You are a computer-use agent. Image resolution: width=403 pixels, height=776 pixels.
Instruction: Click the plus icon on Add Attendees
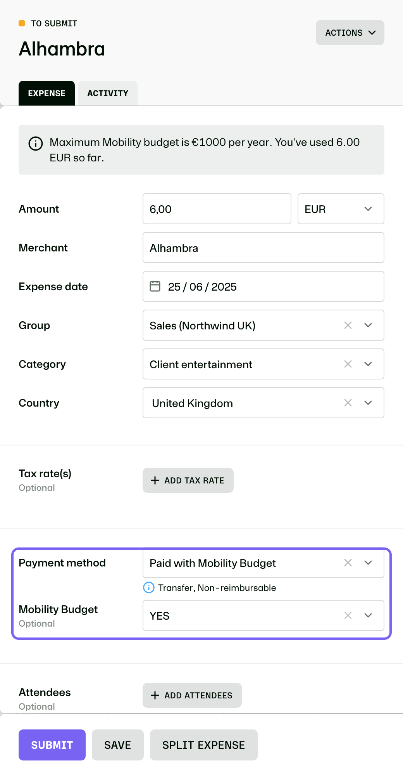click(x=155, y=695)
